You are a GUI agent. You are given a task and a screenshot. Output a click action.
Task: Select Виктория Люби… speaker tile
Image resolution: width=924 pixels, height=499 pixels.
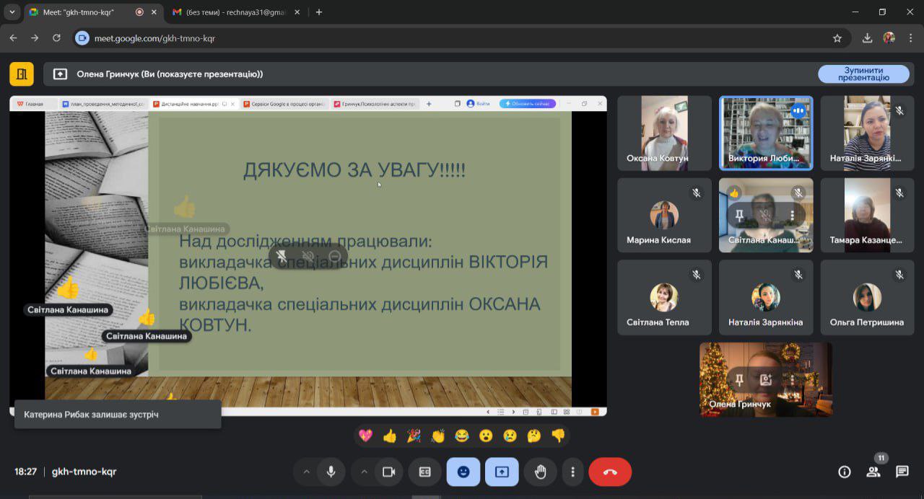click(x=766, y=133)
